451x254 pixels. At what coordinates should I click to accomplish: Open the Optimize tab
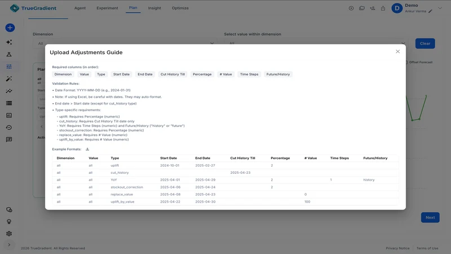180,8
